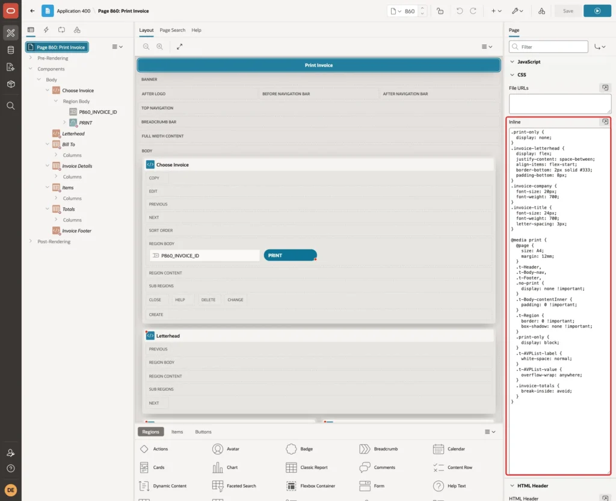Expand the Post-Rendering tree node
Viewport: 616px width, 501px height.
(31, 241)
